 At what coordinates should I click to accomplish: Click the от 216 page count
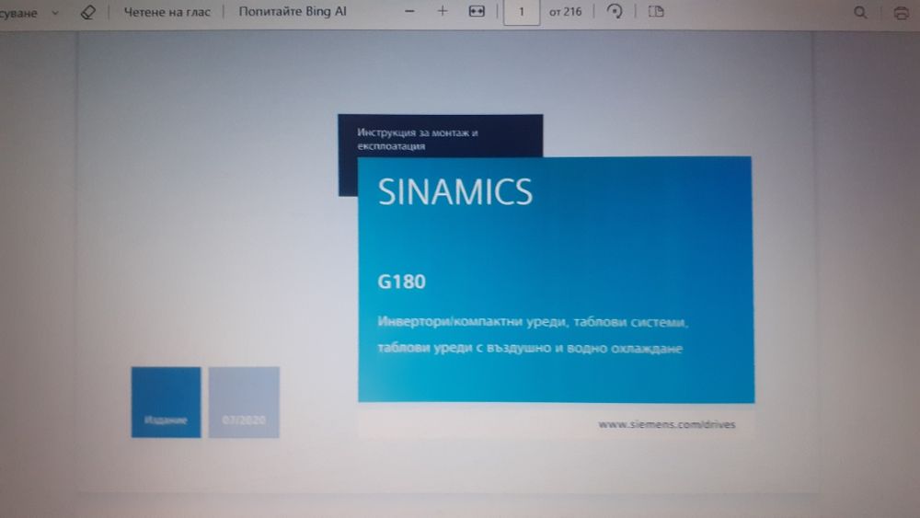point(565,12)
